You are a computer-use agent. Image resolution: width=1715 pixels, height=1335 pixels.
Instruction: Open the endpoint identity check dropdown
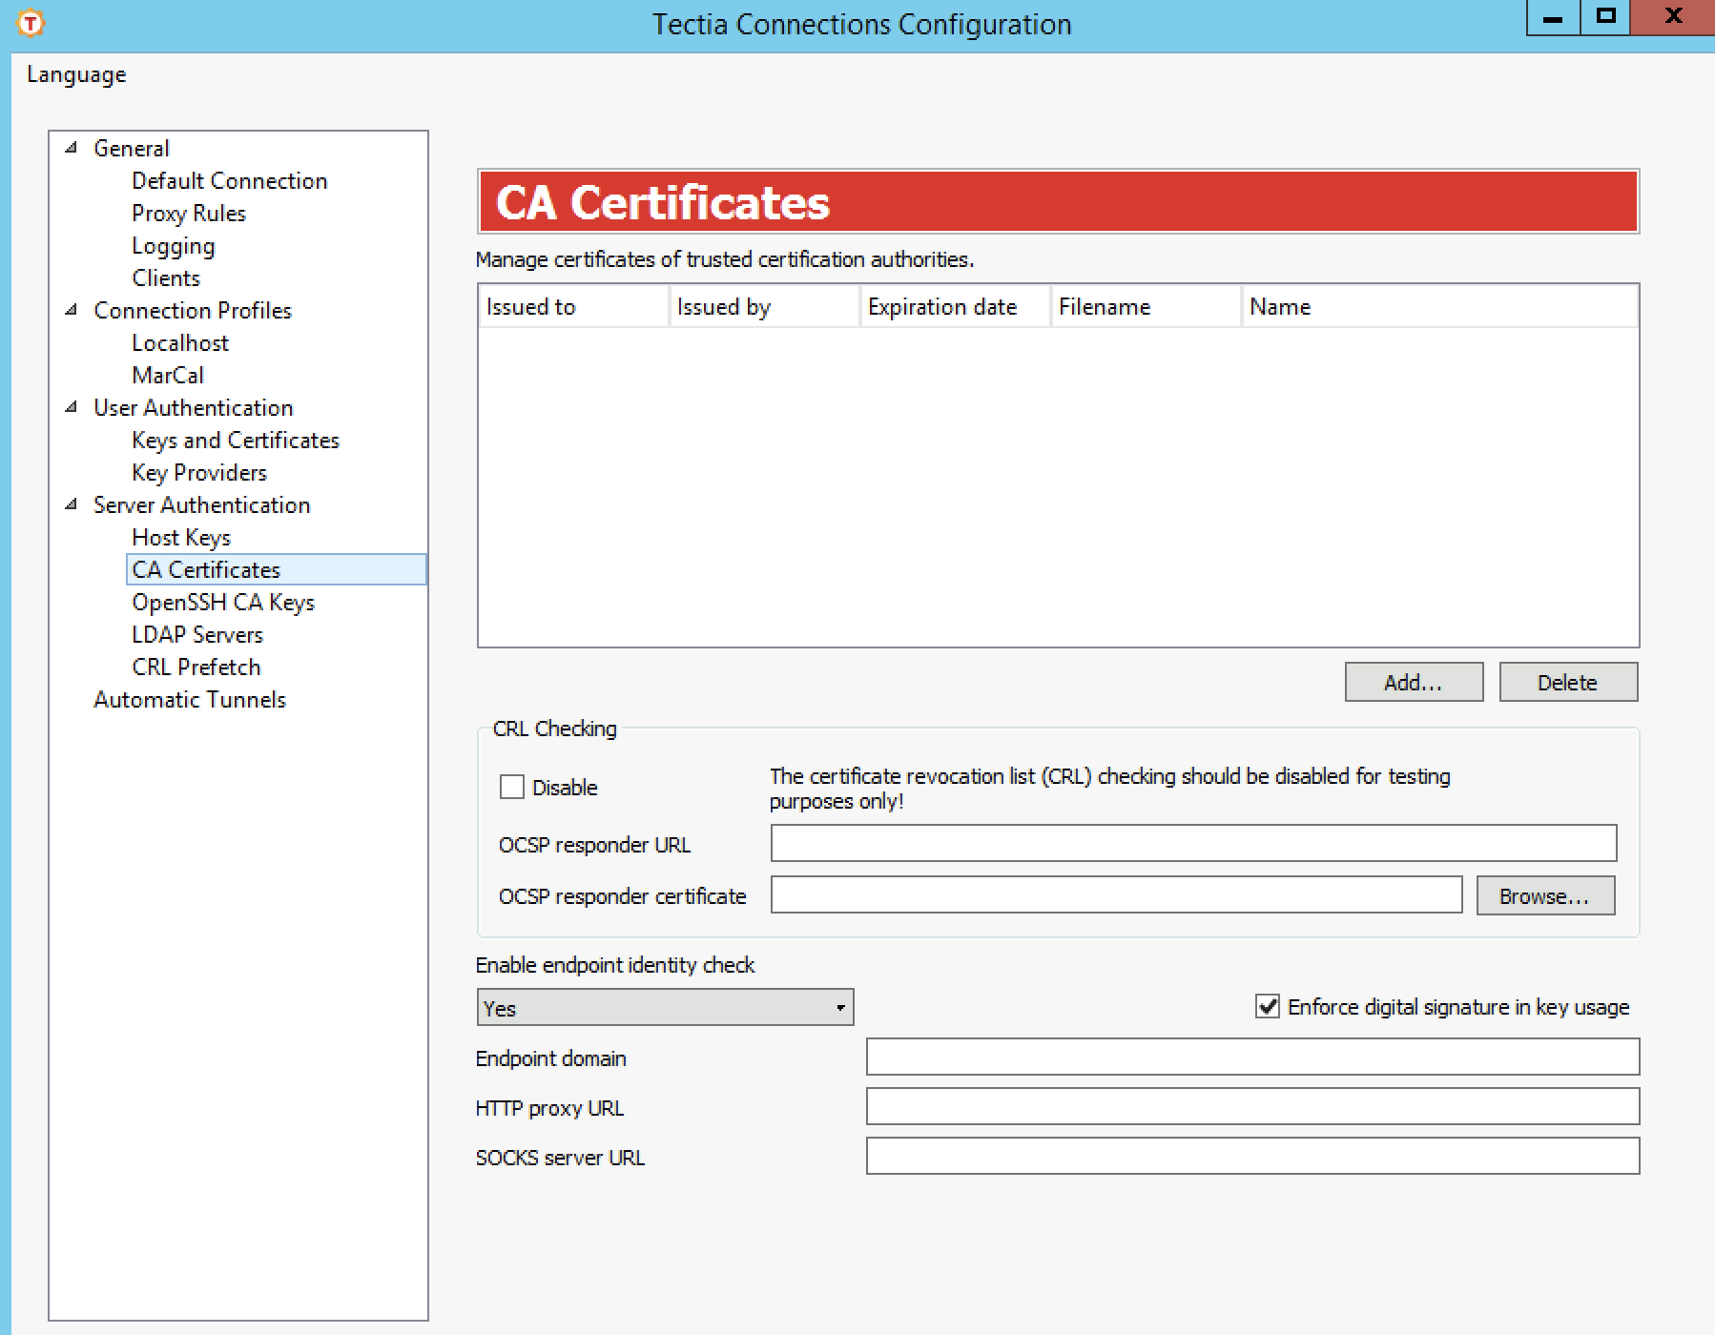tap(839, 1007)
